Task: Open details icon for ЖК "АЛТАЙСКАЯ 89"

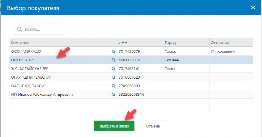Action: (114, 69)
